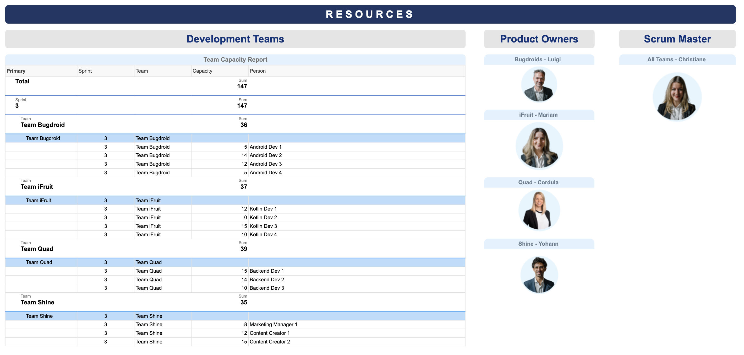The width and height of the screenshot is (744, 355).
Task: Collapse the Team Bugdroid group row
Action: click(x=42, y=125)
